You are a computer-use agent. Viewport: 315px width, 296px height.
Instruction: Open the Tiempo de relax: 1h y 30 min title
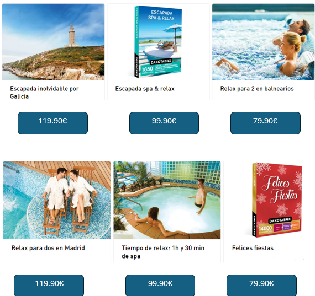pyautogui.click(x=163, y=252)
